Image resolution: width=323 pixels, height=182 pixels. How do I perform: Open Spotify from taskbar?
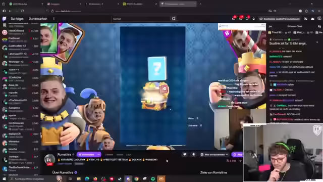[153, 178]
